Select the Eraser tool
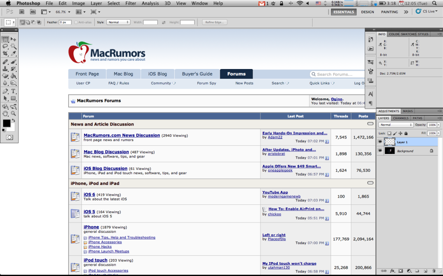443x276 pixels. pos(5,76)
